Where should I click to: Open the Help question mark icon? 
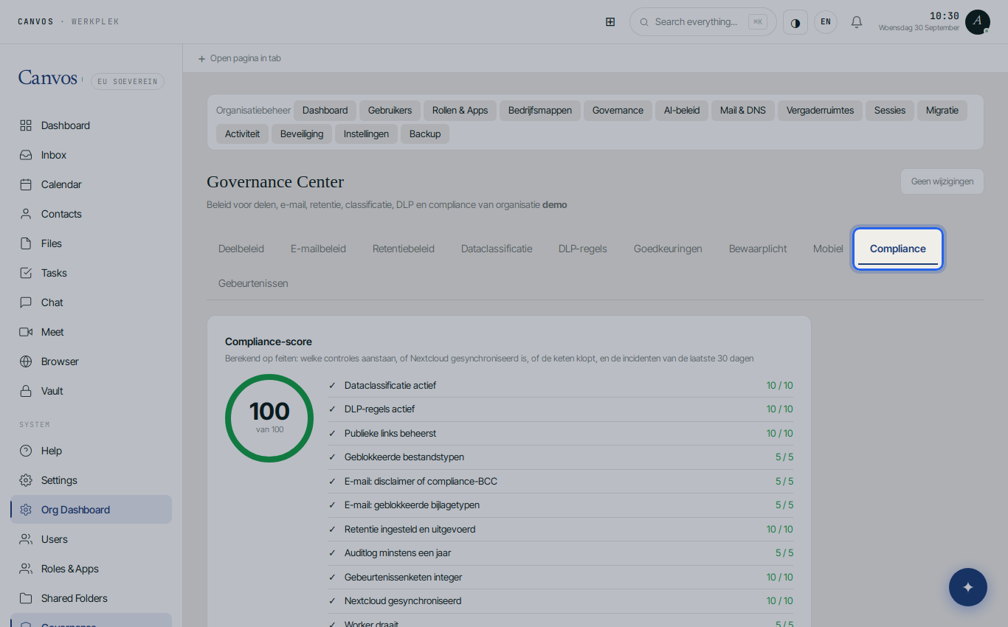(x=26, y=451)
